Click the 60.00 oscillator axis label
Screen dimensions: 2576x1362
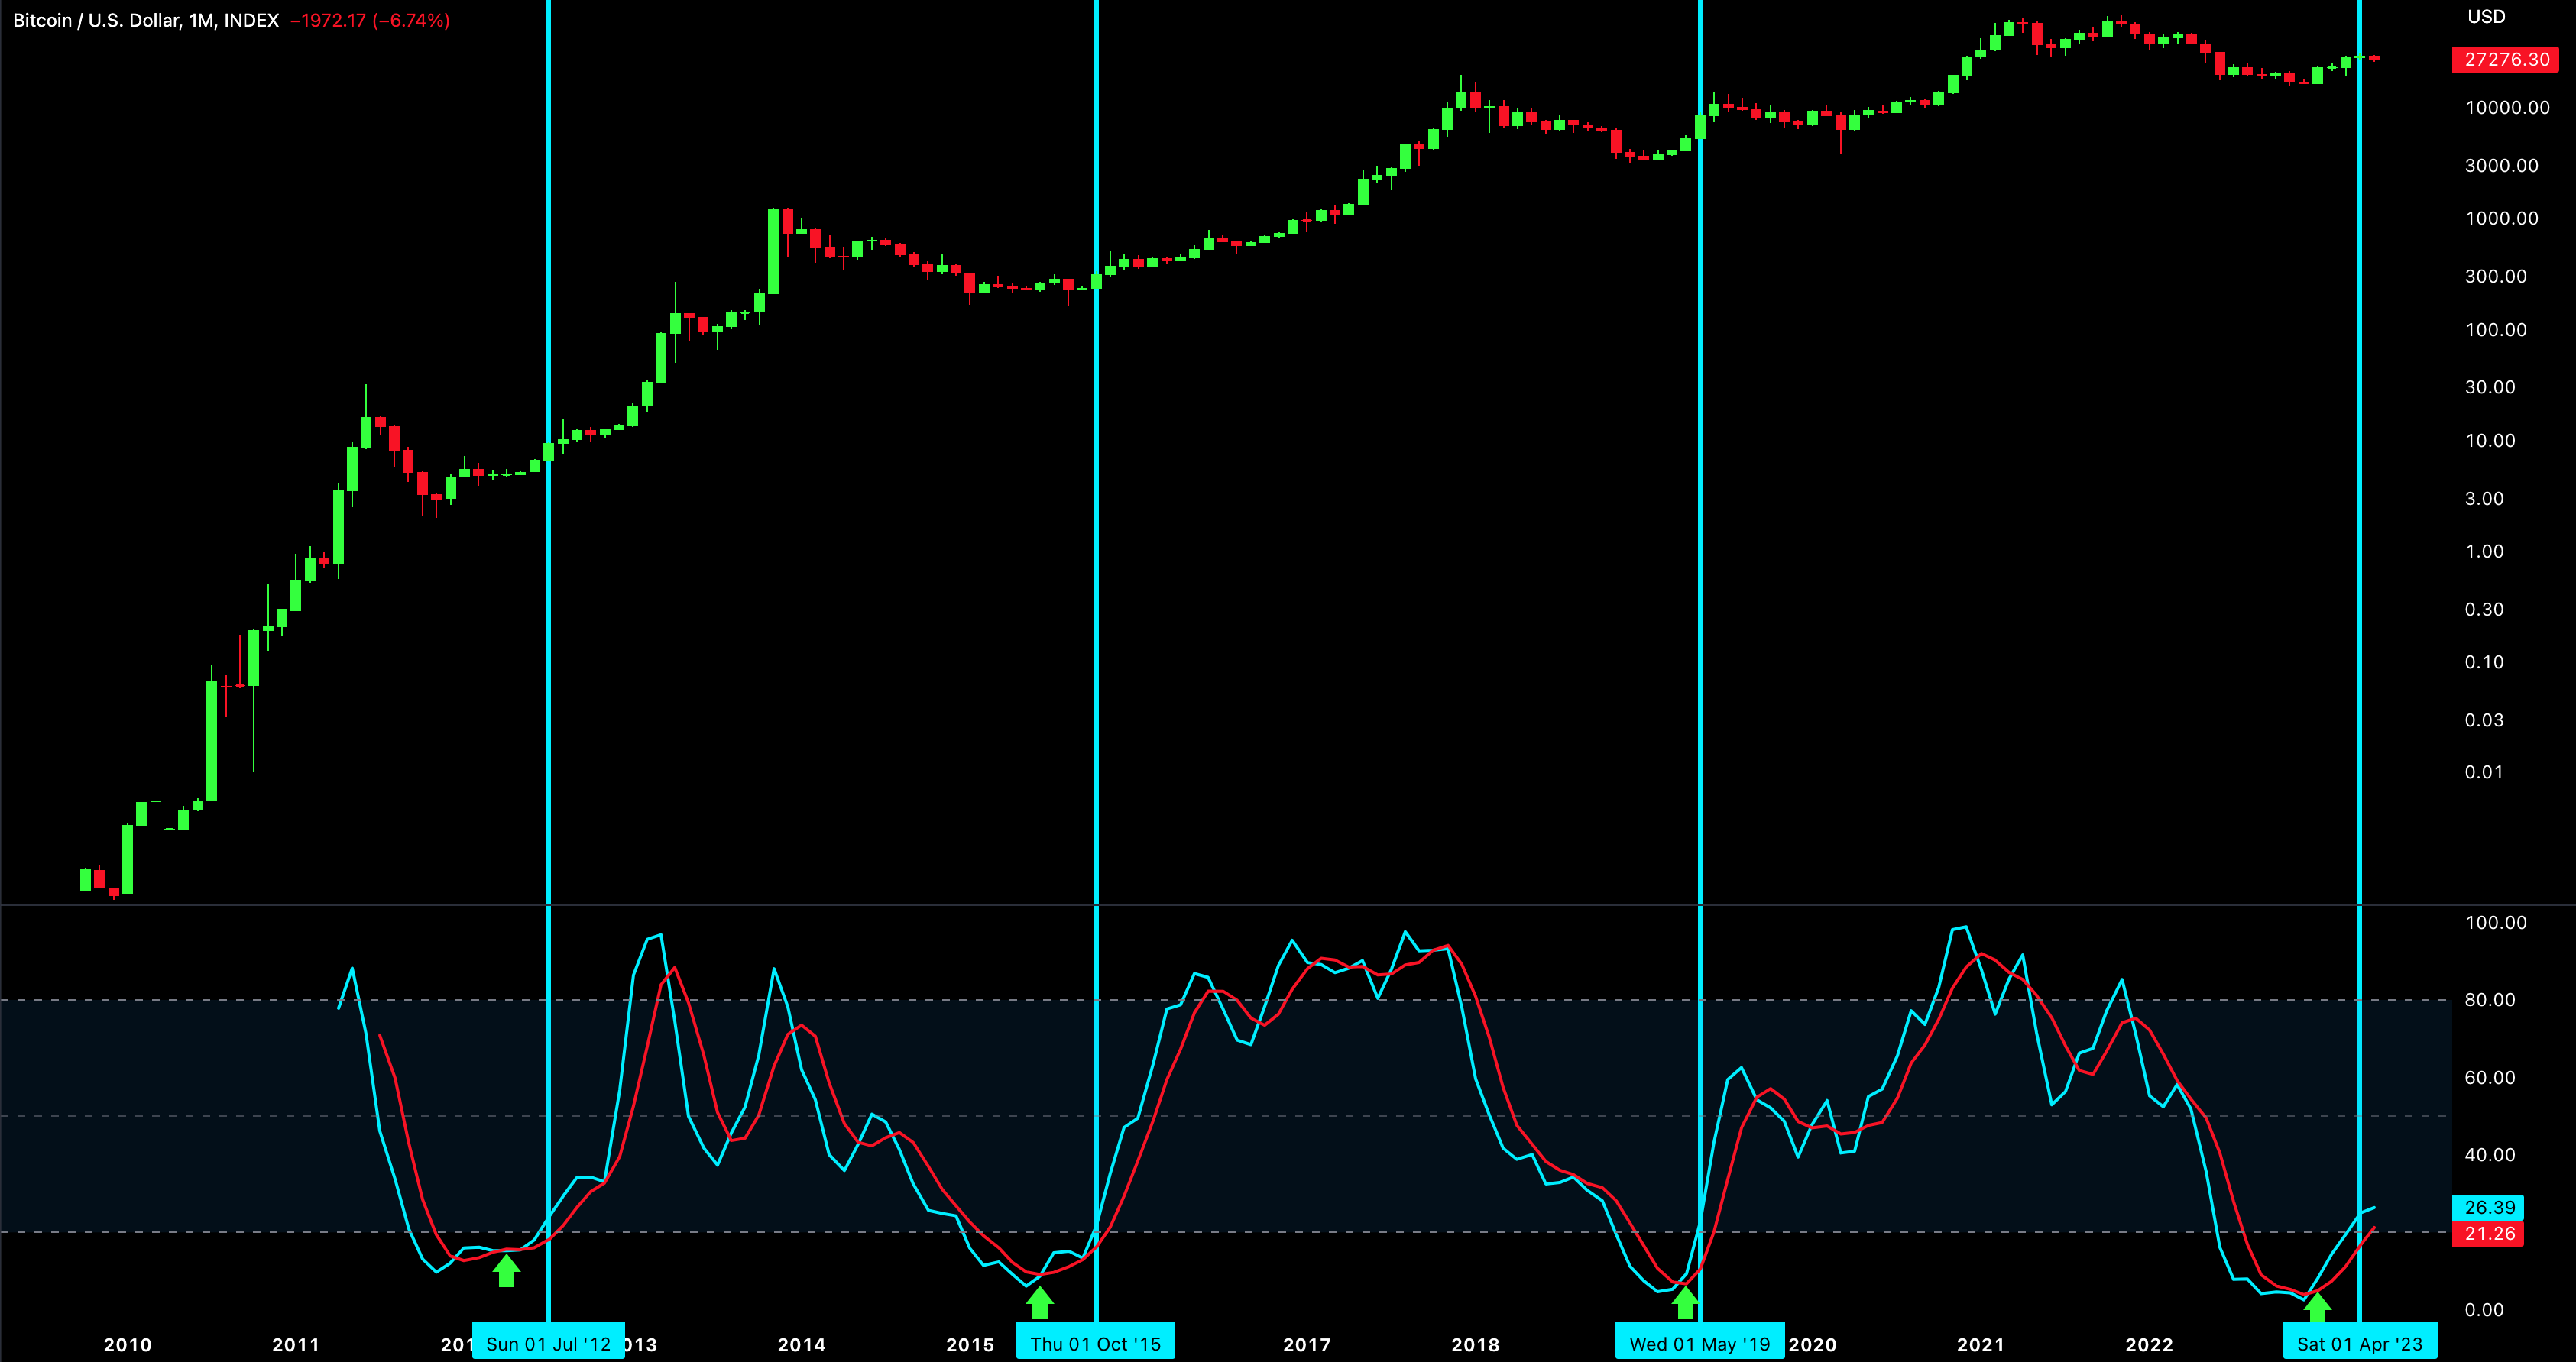click(2490, 1077)
